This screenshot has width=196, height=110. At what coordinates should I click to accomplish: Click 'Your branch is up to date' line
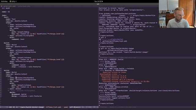point(122,10)
